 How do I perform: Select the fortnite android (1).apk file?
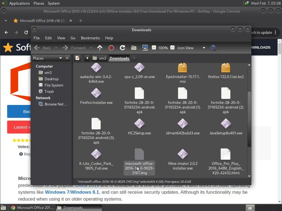(x=183, y=101)
